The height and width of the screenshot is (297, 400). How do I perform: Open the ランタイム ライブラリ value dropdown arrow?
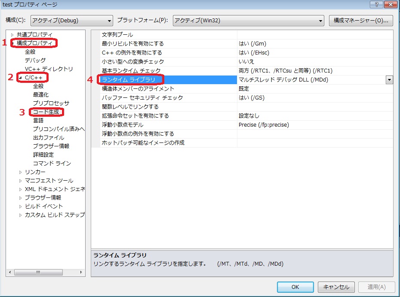click(x=389, y=80)
